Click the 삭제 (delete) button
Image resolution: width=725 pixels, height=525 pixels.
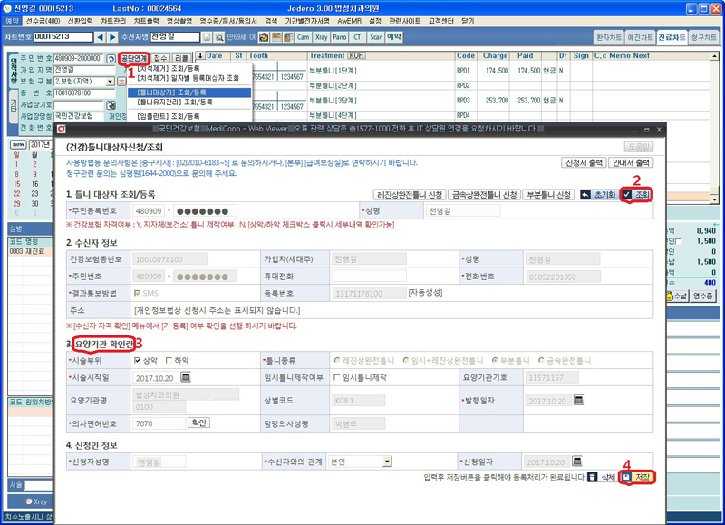tap(601, 477)
